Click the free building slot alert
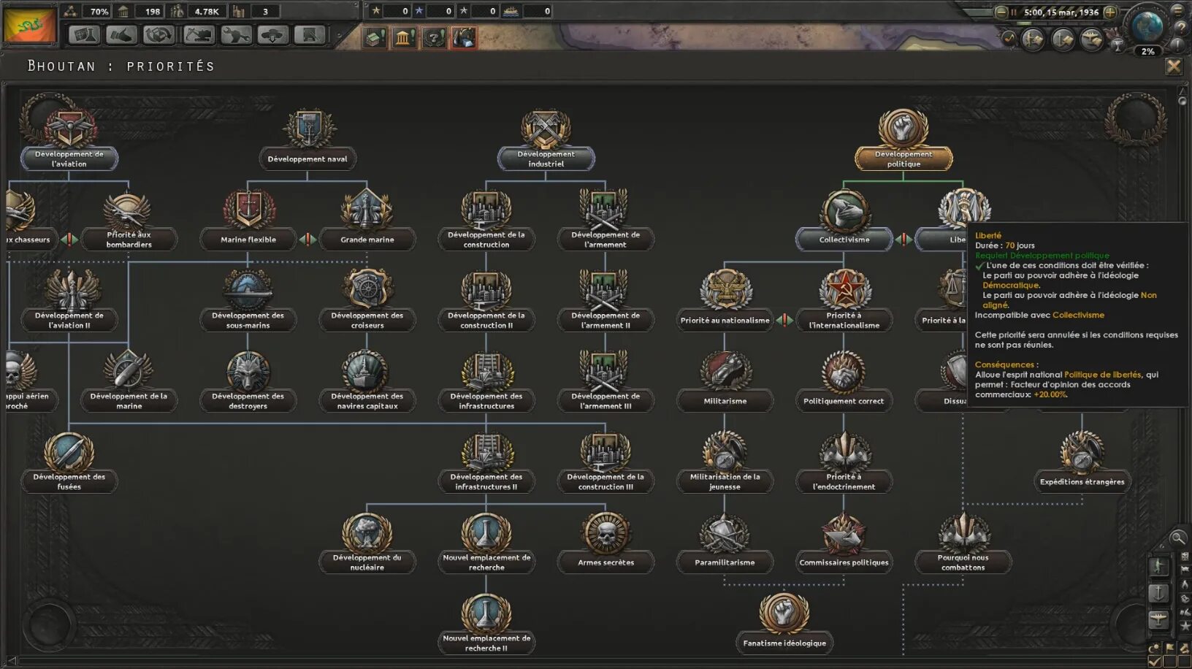1192x669 pixels. point(375,37)
